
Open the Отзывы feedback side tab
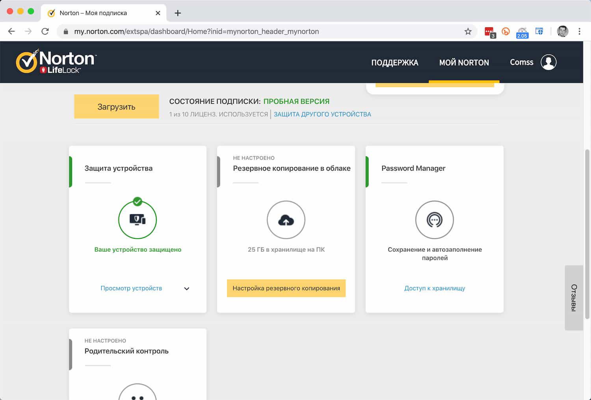tap(574, 298)
